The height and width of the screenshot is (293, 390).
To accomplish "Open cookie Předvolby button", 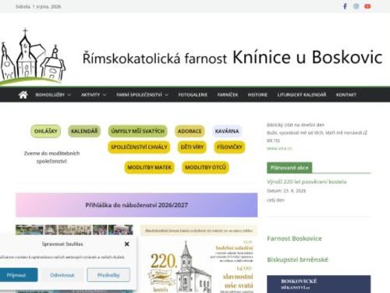I will pos(108,275).
